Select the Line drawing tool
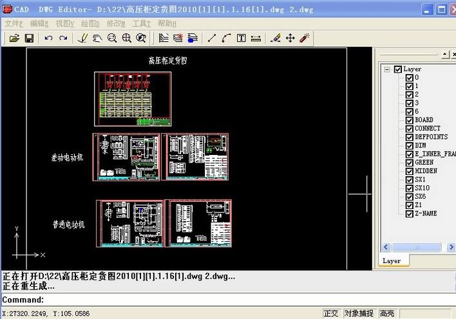The height and width of the screenshot is (319, 456). tap(212, 38)
